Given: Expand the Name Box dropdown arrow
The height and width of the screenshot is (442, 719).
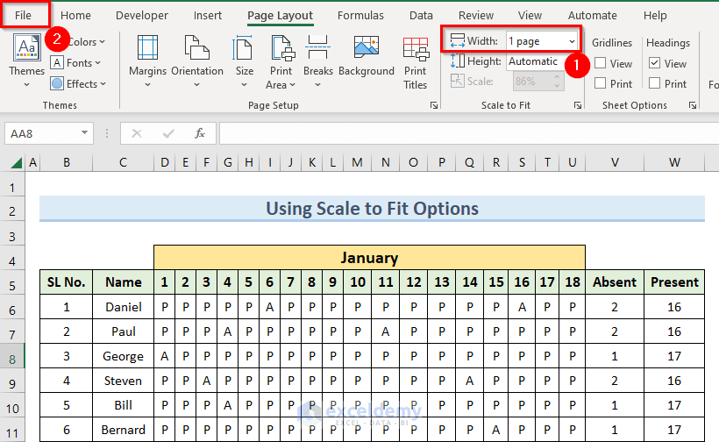Looking at the screenshot, I should 84,133.
